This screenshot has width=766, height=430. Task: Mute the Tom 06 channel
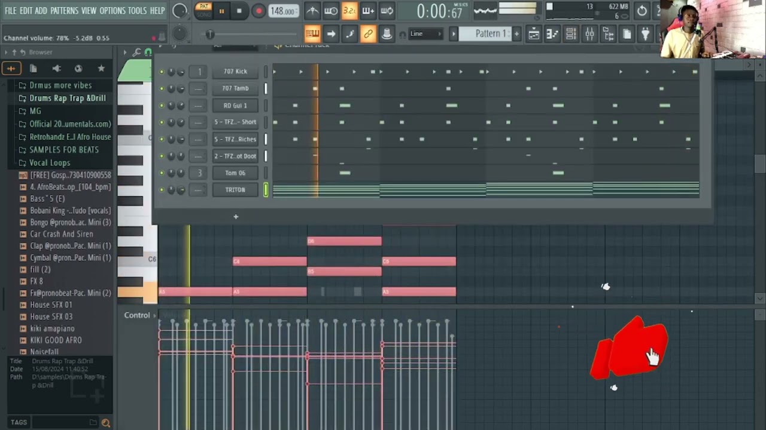[161, 173]
